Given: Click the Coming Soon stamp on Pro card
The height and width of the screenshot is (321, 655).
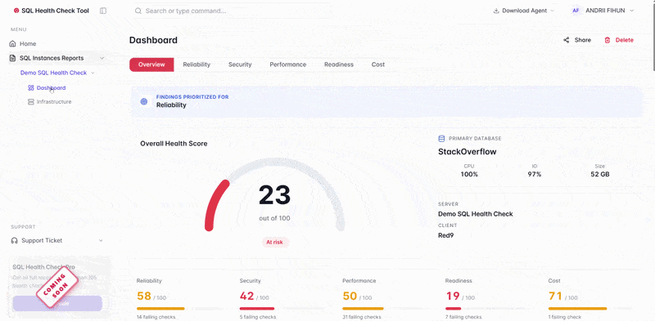Looking at the screenshot, I should pyautogui.click(x=57, y=288).
